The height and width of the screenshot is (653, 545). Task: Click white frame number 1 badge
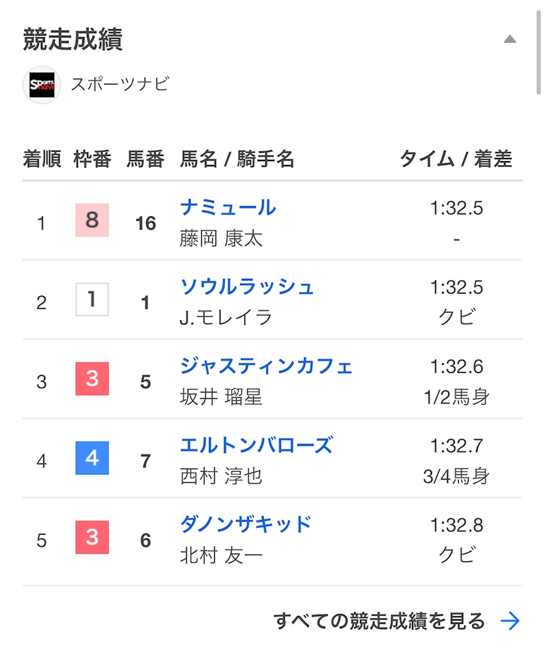(x=92, y=300)
